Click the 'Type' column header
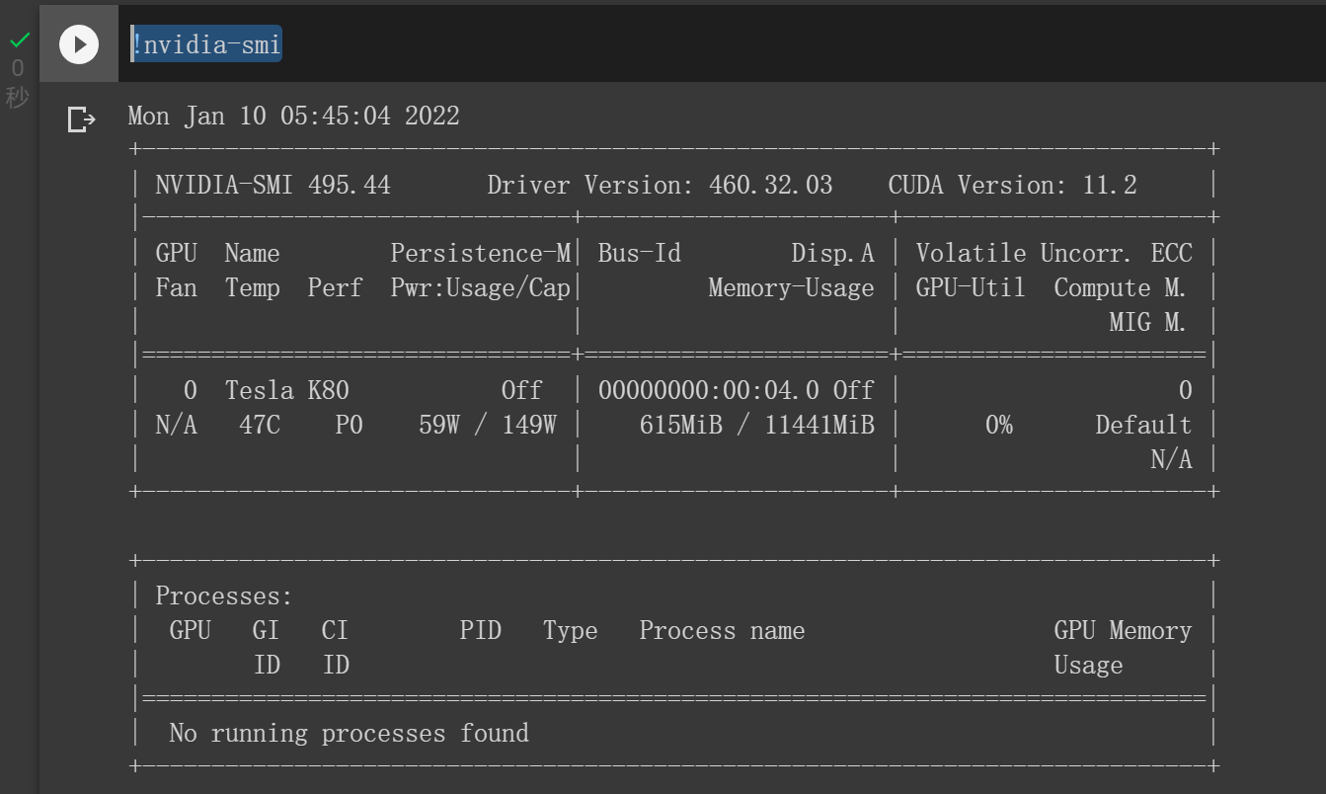1326x794 pixels. click(570, 631)
